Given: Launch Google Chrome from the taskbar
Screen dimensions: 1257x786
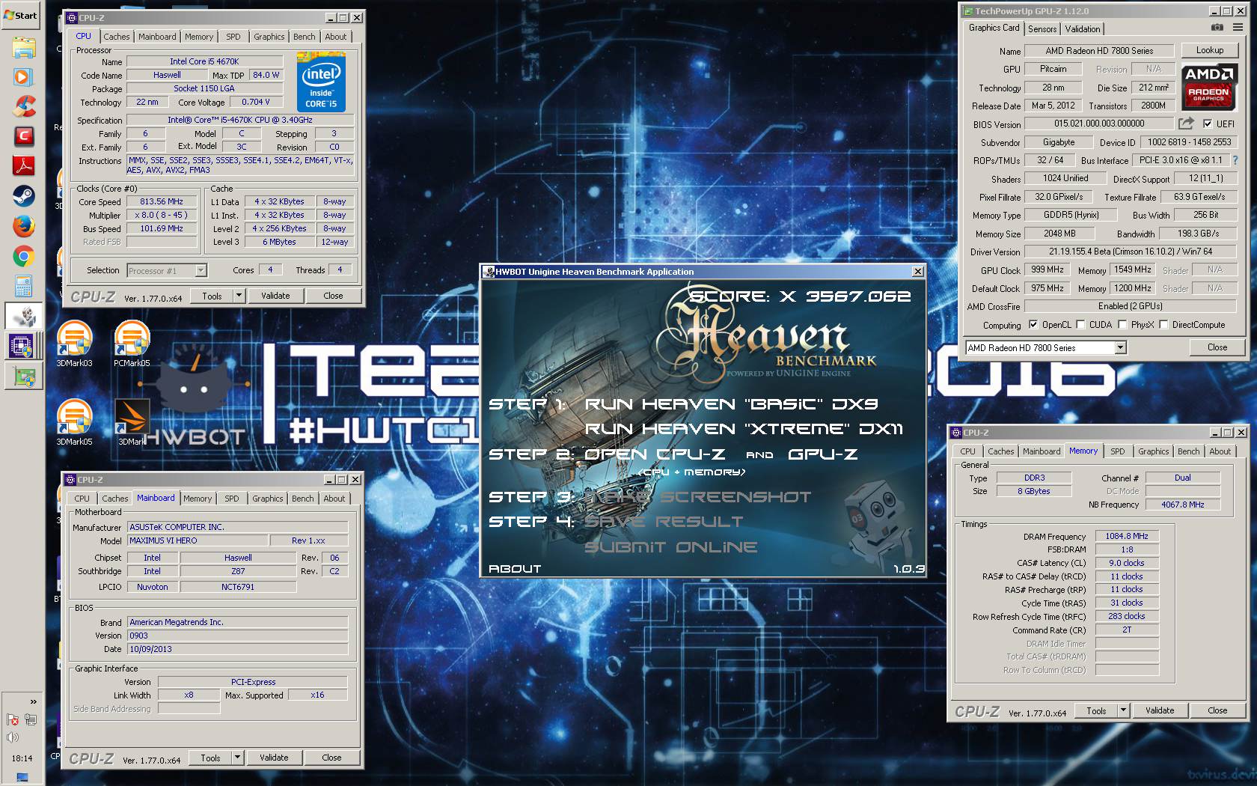Looking at the screenshot, I should (23, 257).
